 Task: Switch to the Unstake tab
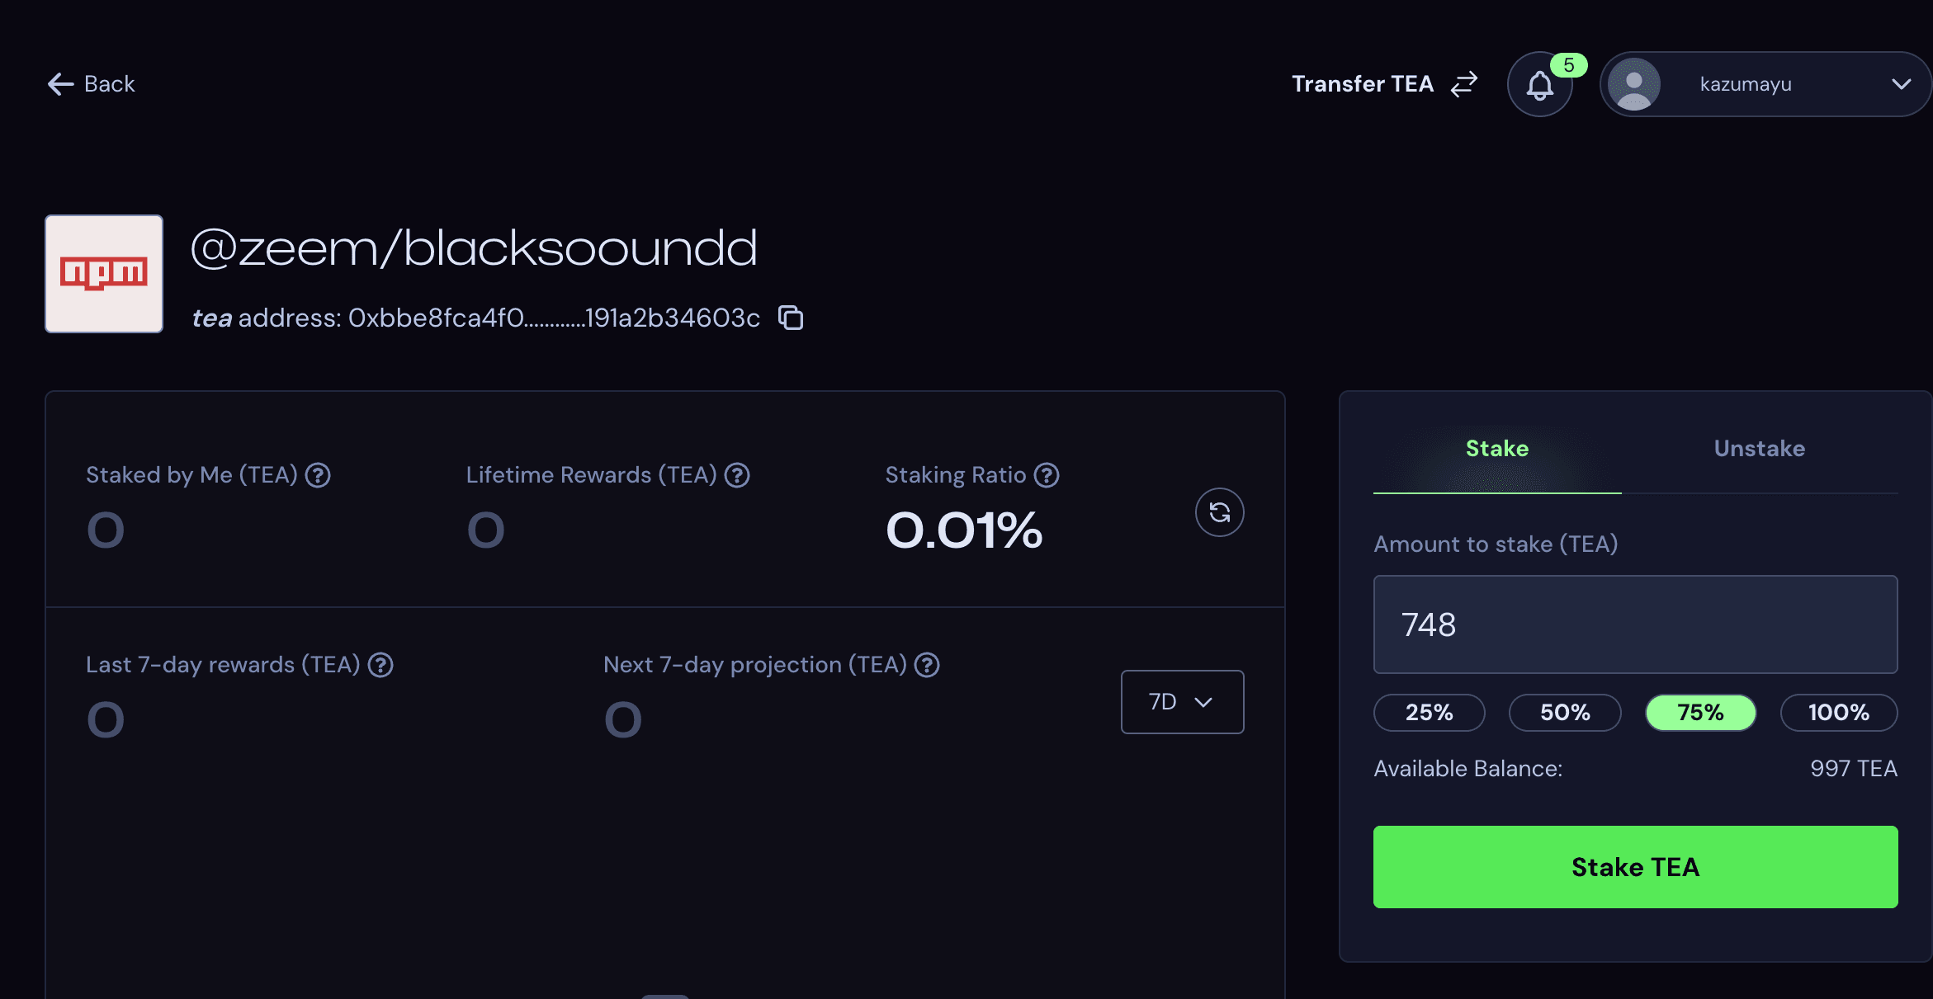click(x=1760, y=449)
